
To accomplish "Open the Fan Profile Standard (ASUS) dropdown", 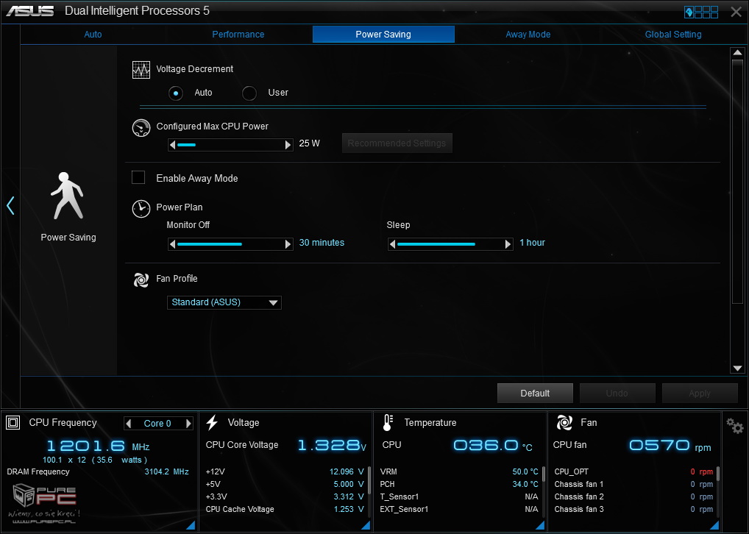I will click(x=224, y=302).
